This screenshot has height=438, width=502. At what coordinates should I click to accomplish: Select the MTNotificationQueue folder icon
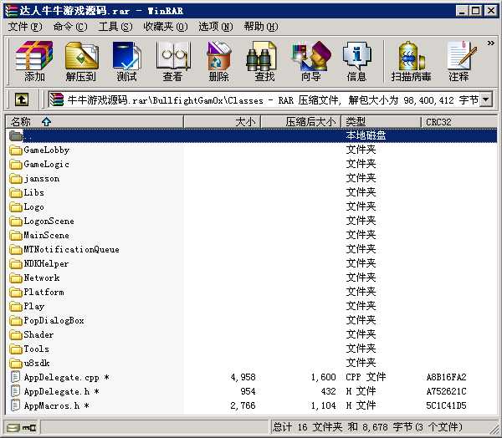coord(15,250)
